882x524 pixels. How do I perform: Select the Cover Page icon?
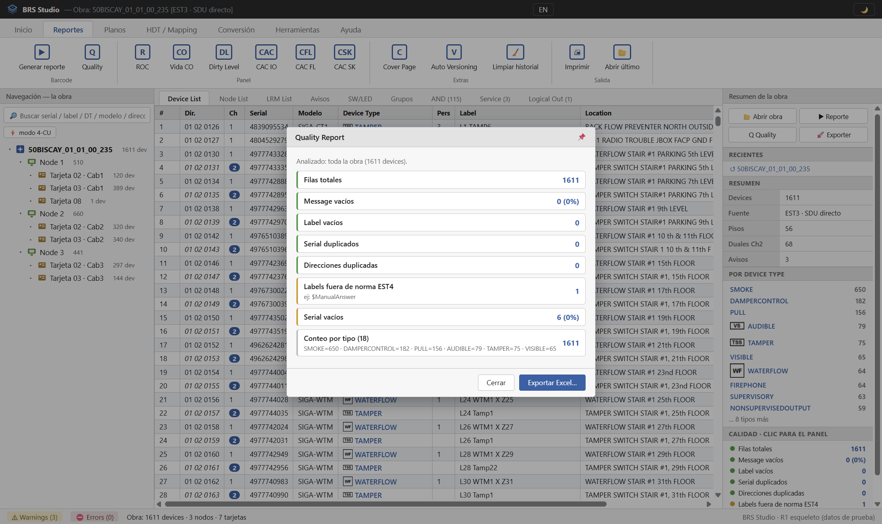pos(399,52)
